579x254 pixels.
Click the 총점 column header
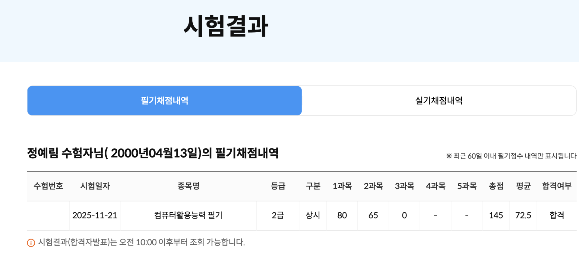coord(496,186)
